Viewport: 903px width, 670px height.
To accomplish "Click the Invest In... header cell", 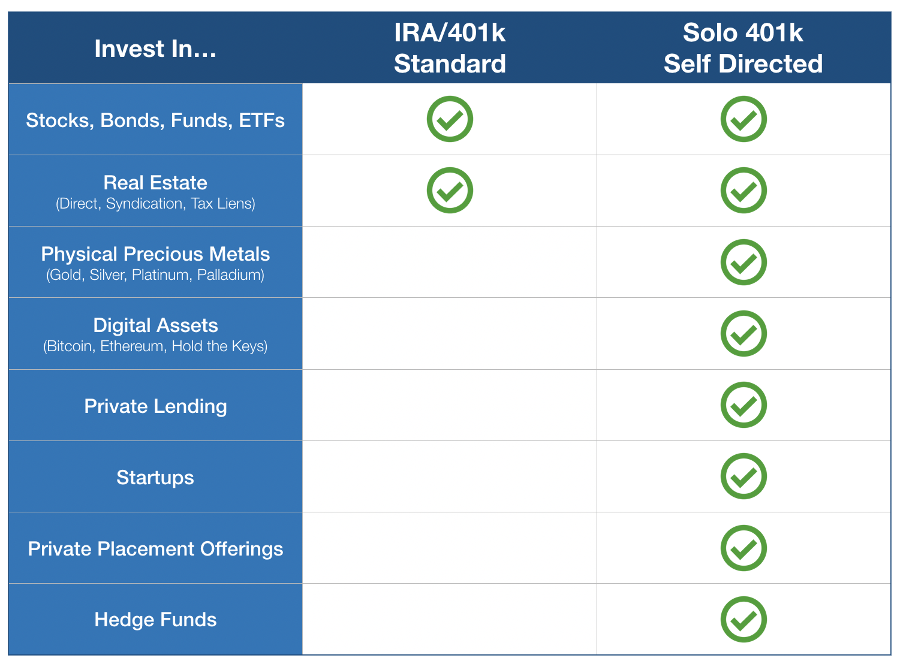I will (155, 49).
